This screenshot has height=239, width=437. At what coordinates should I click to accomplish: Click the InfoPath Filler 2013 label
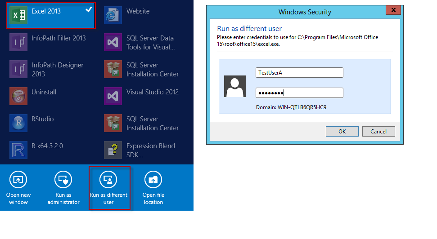(x=59, y=38)
